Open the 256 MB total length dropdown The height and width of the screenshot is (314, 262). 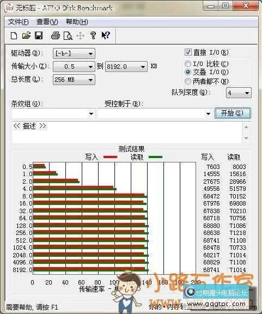point(74,80)
